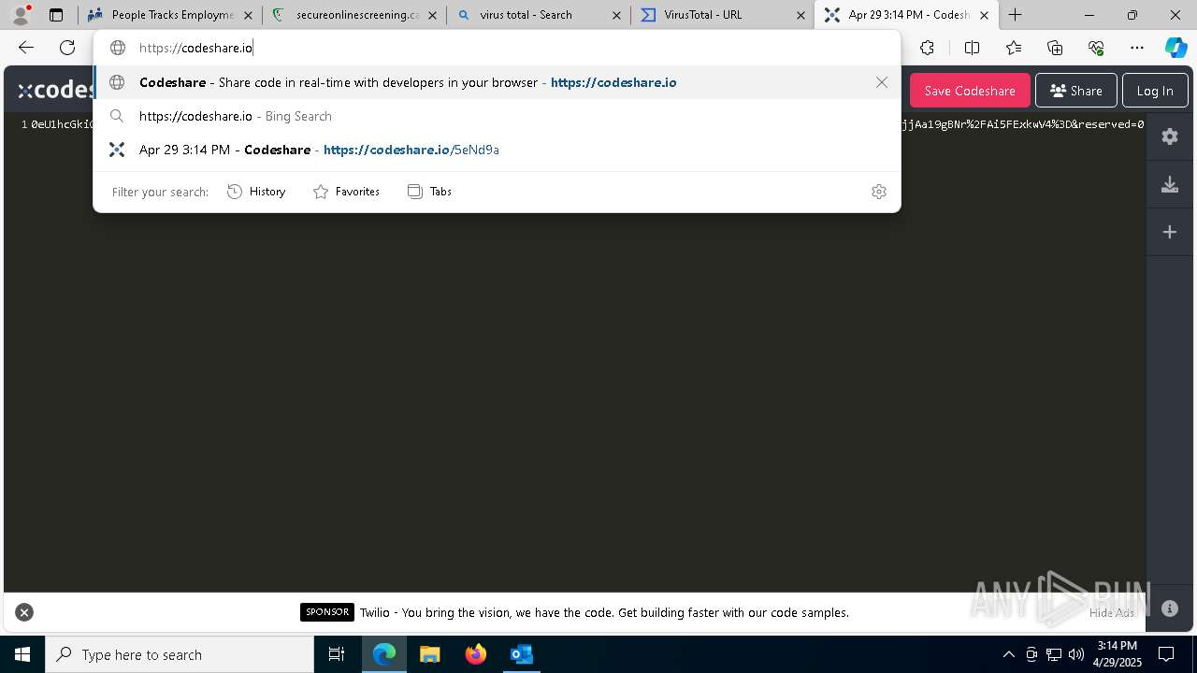Open Firefox from the taskbar
Image resolution: width=1197 pixels, height=673 pixels.
tap(476, 654)
